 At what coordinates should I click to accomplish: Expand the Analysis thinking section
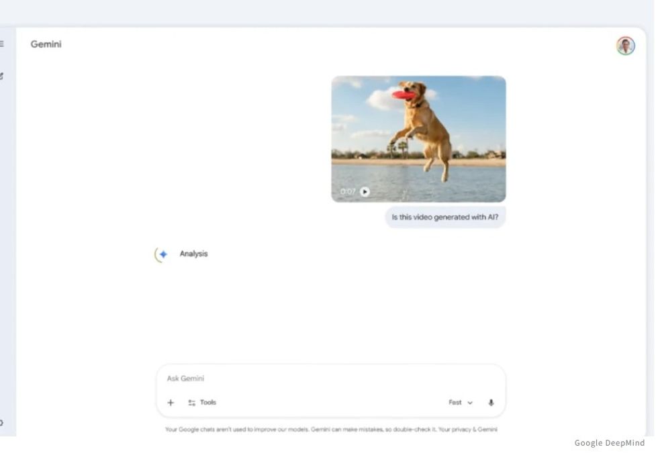click(193, 254)
